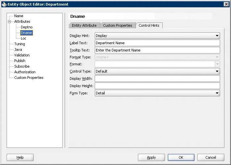
Task: Click the Cancel button
Action: pyautogui.click(x=211, y=157)
